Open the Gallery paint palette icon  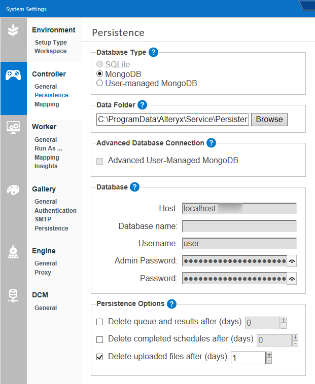point(13,190)
